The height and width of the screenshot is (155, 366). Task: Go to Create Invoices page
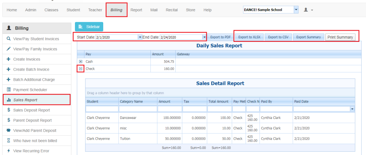27,59
